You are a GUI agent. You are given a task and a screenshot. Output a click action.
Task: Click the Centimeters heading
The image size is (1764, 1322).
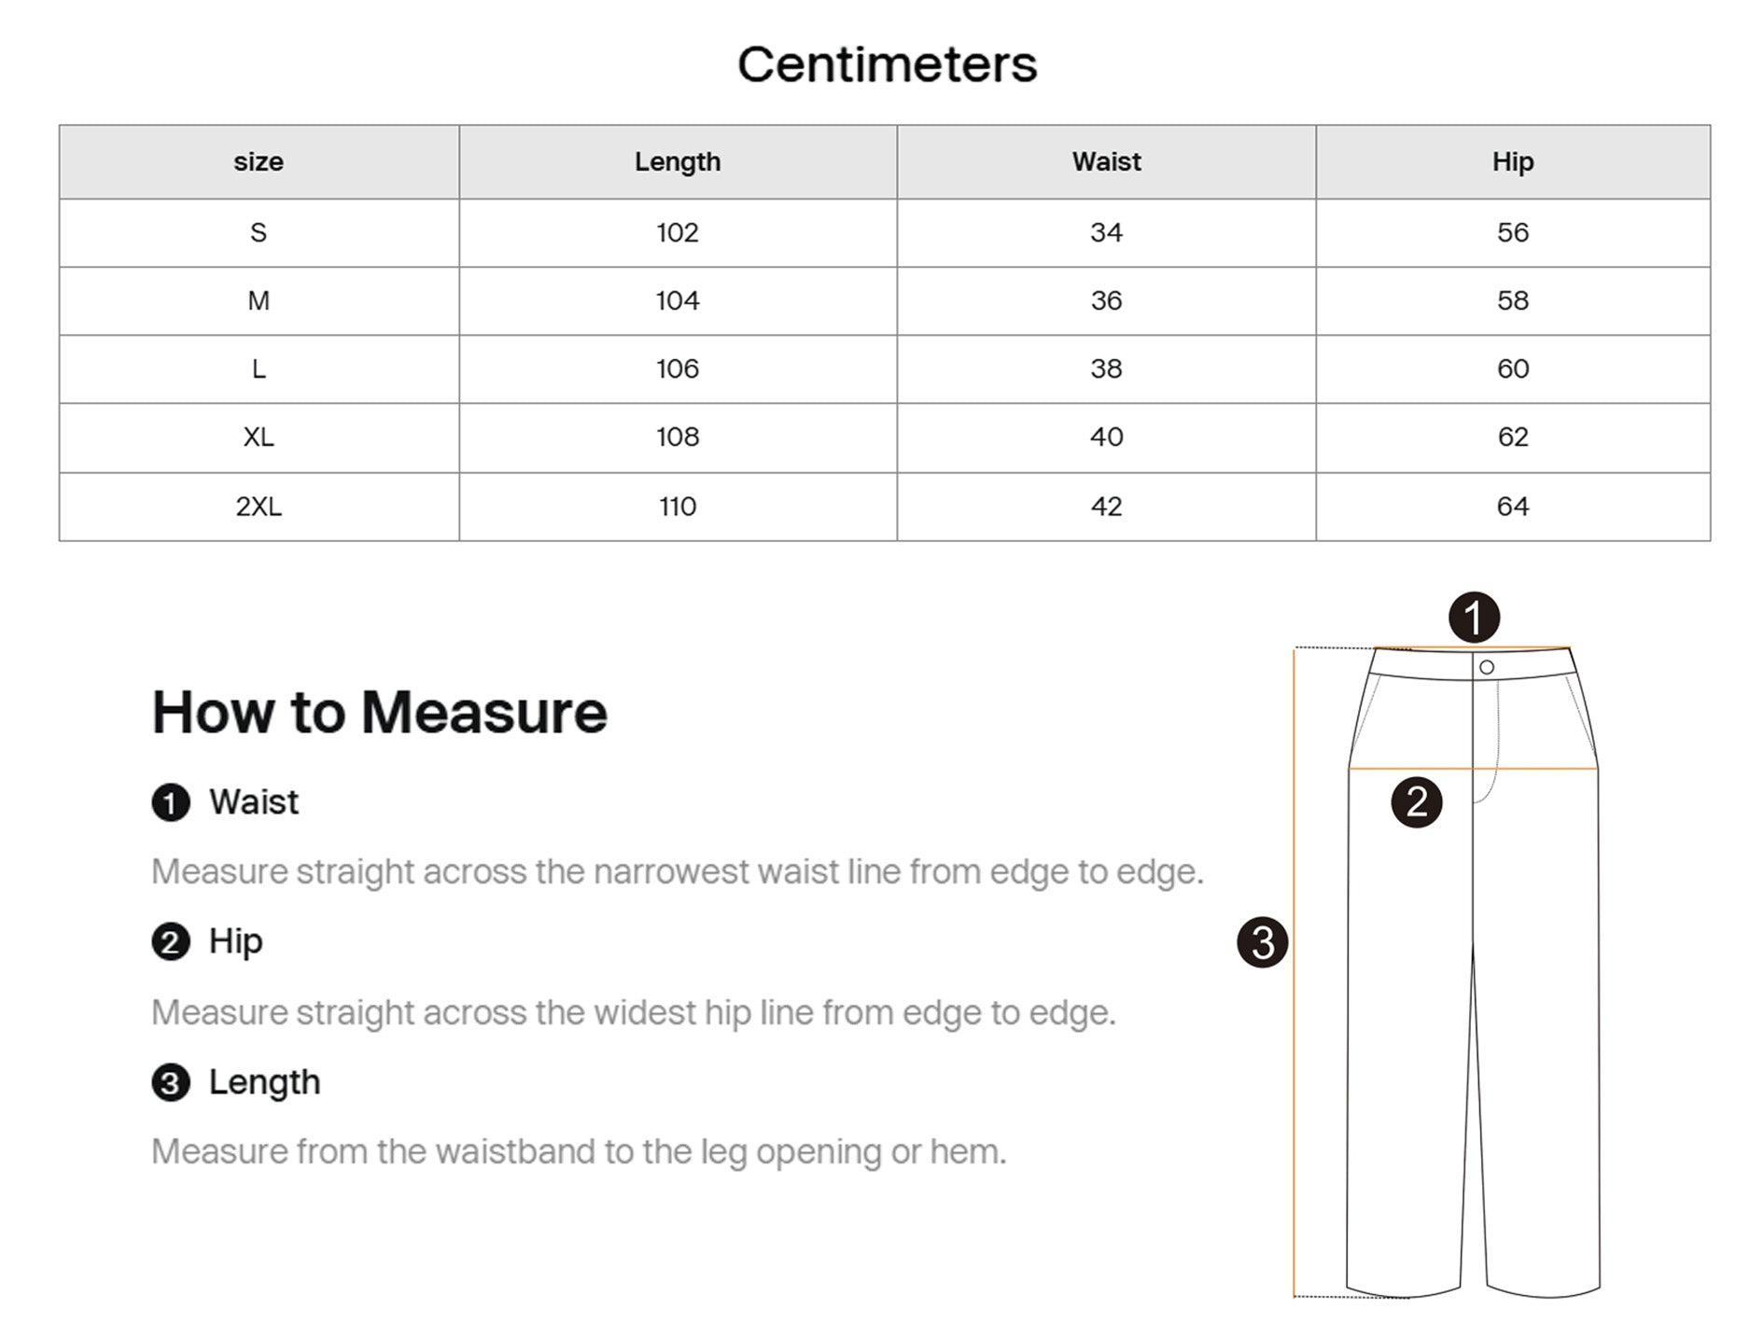click(x=887, y=64)
